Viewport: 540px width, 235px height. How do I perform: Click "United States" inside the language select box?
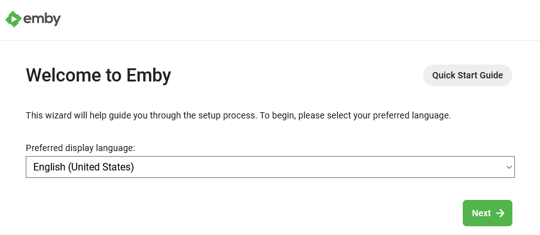[101, 167]
